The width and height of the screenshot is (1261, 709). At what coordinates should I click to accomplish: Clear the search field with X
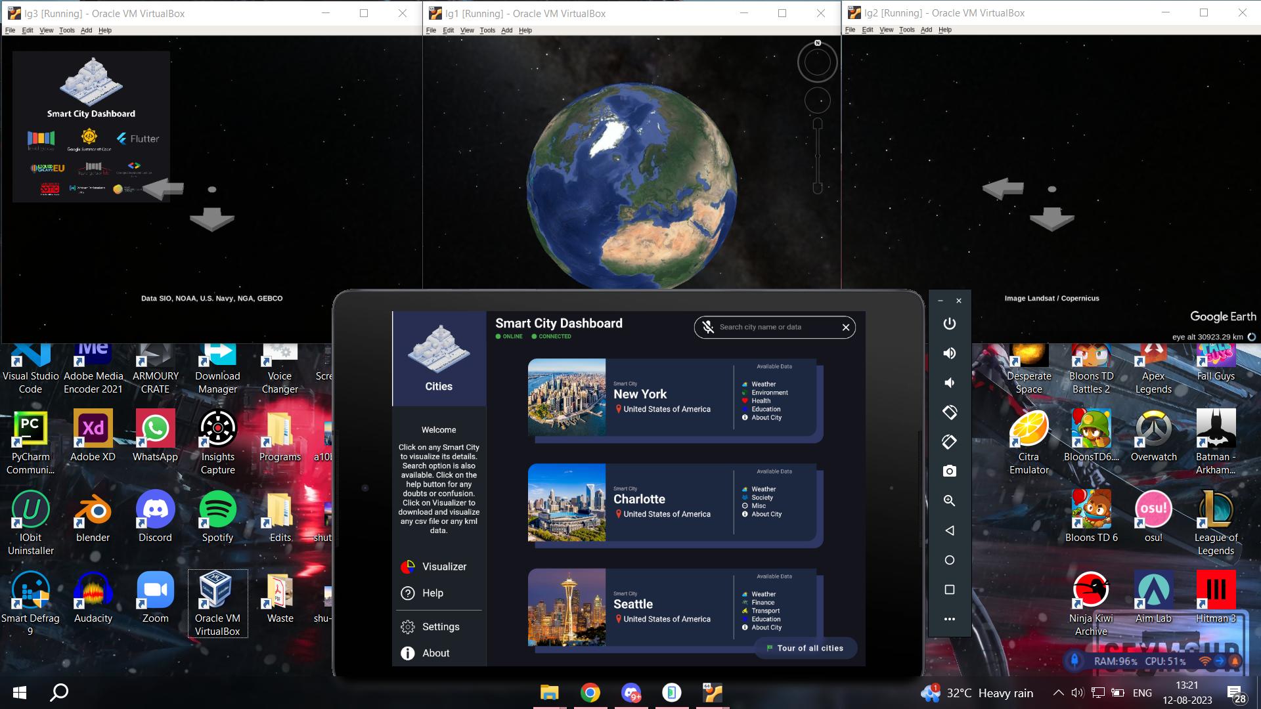coord(846,327)
